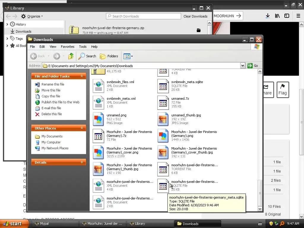
Task: Expand the Details panel
Action: [82, 162]
